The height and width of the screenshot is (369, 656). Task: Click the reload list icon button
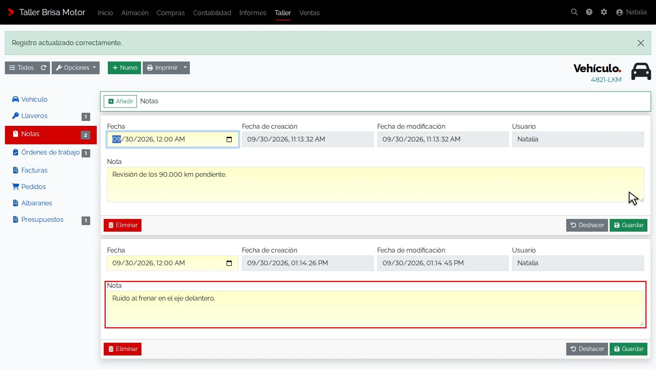coord(43,68)
